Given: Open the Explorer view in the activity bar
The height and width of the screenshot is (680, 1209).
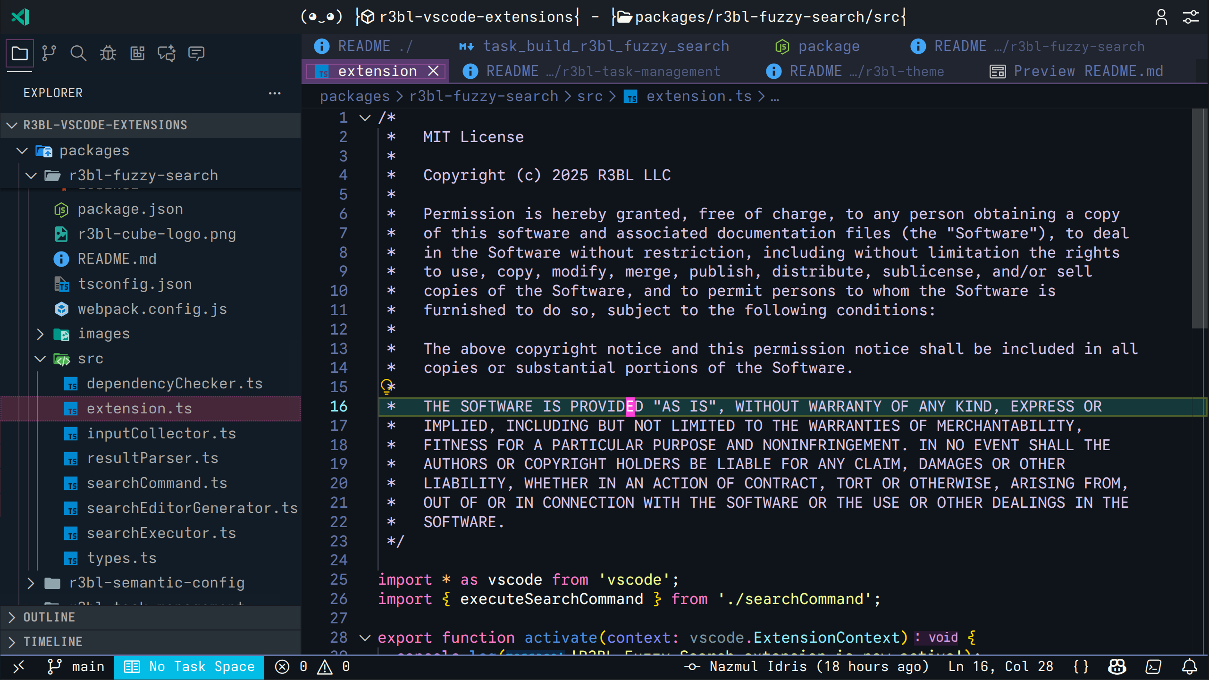Looking at the screenshot, I should (19, 53).
